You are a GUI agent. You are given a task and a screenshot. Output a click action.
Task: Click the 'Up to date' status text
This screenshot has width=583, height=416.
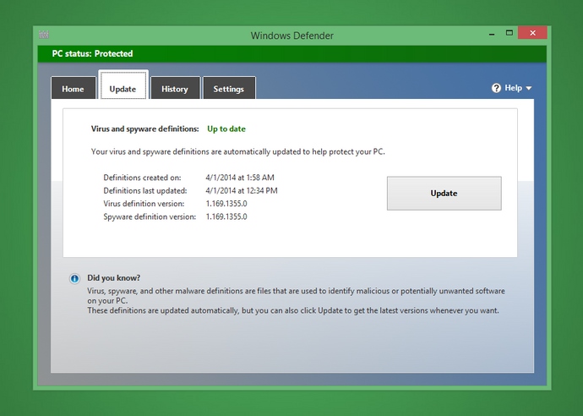click(x=226, y=129)
